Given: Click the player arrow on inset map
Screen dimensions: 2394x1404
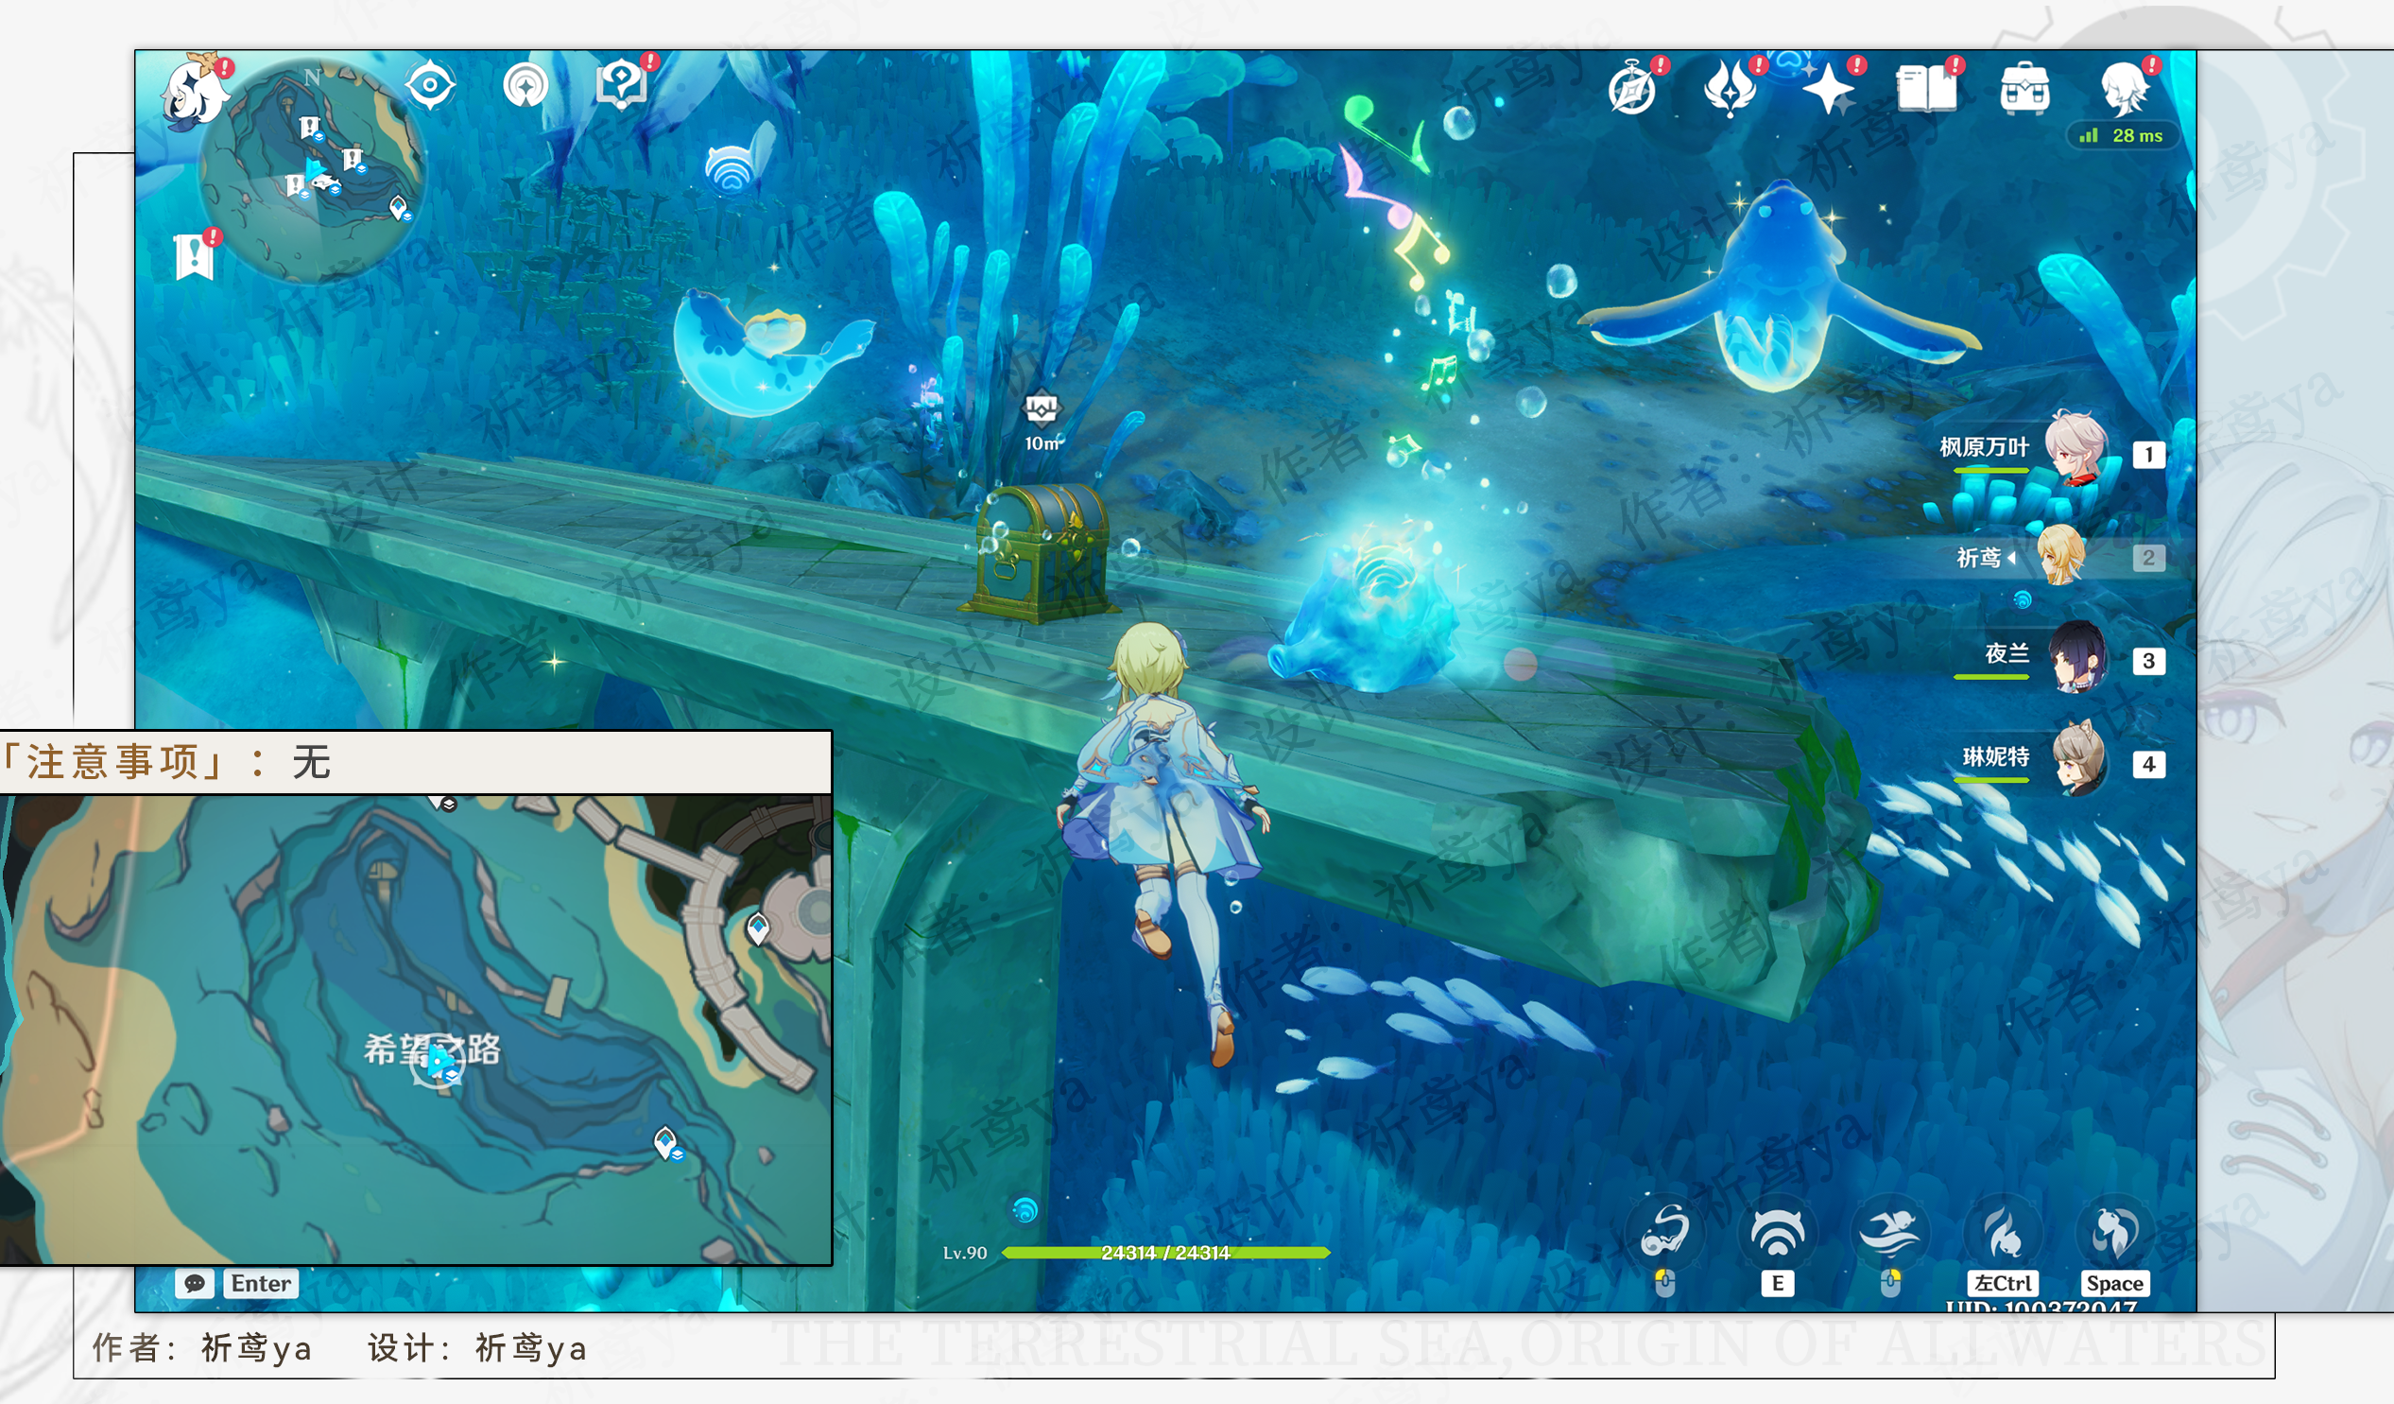Looking at the screenshot, I should pos(439,1063).
